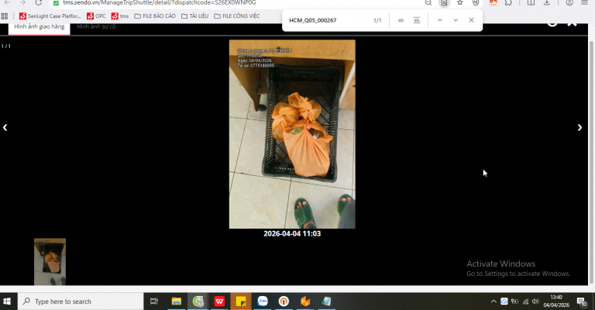This screenshot has height=310, width=595.
Task: Toggle whole-word match option in find bar
Action: pyautogui.click(x=416, y=20)
